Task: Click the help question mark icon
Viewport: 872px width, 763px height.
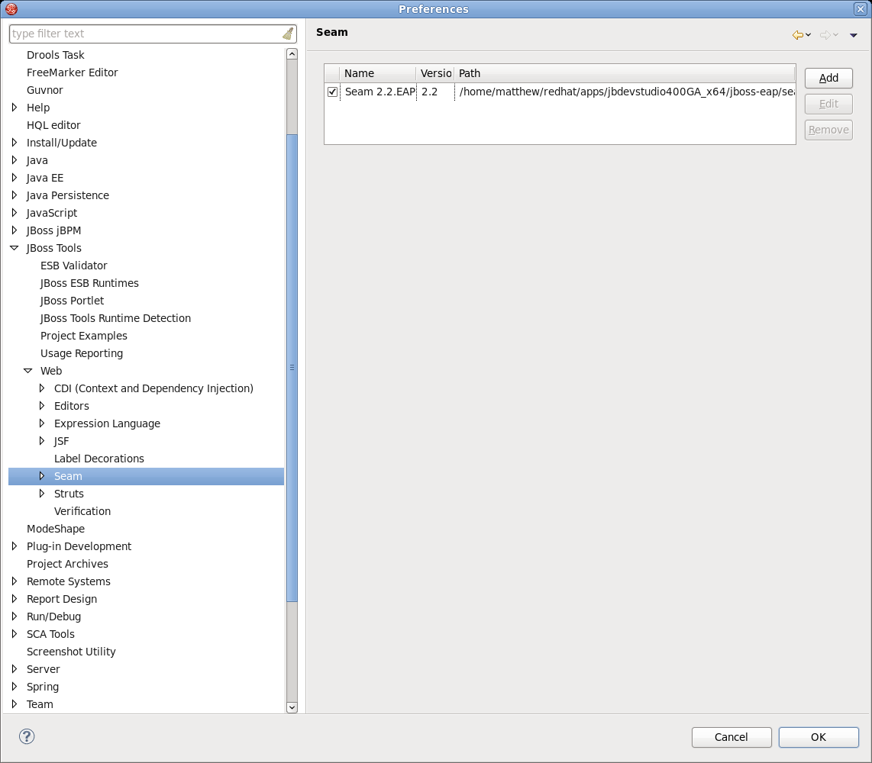Action: click(x=26, y=736)
